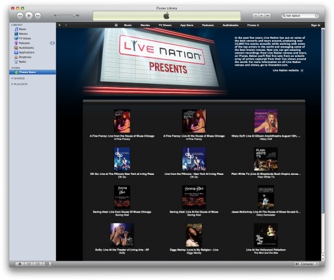Viewport: 334px width, 280px height.
Task: Open the Movies store tab
Action: tap(145, 25)
